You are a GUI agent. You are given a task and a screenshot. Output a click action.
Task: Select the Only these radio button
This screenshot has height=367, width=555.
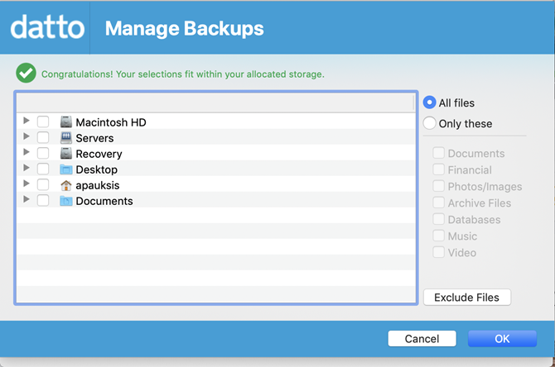pyautogui.click(x=430, y=123)
